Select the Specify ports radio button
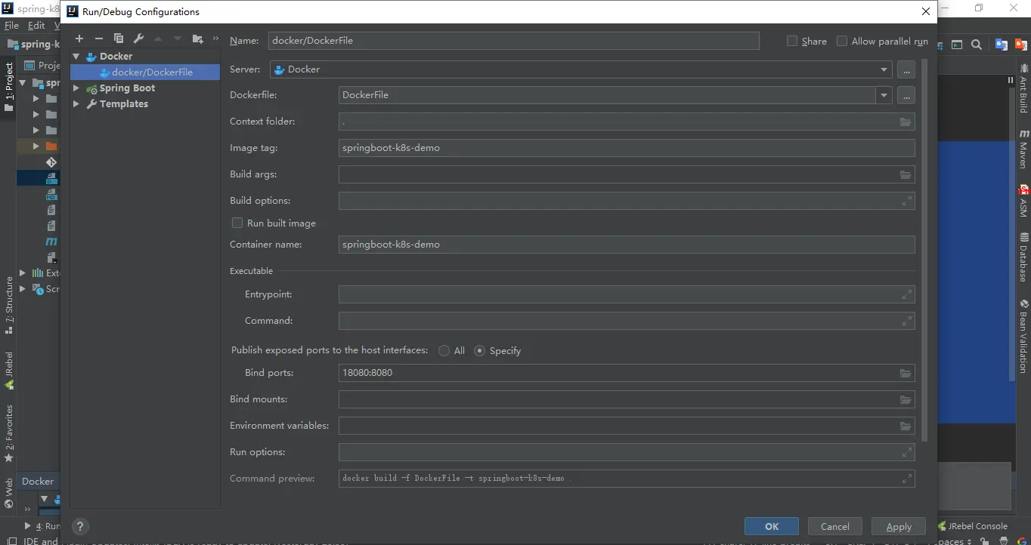The height and width of the screenshot is (545, 1031). (479, 350)
